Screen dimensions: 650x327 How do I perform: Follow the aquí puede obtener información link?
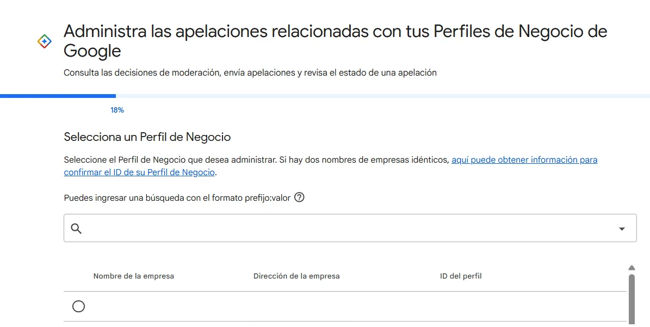tap(524, 159)
